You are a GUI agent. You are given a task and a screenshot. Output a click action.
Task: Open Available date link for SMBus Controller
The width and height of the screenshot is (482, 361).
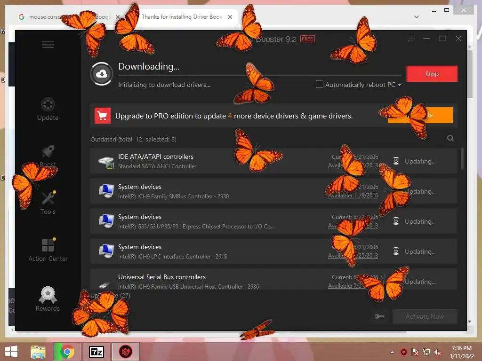pyautogui.click(x=353, y=196)
